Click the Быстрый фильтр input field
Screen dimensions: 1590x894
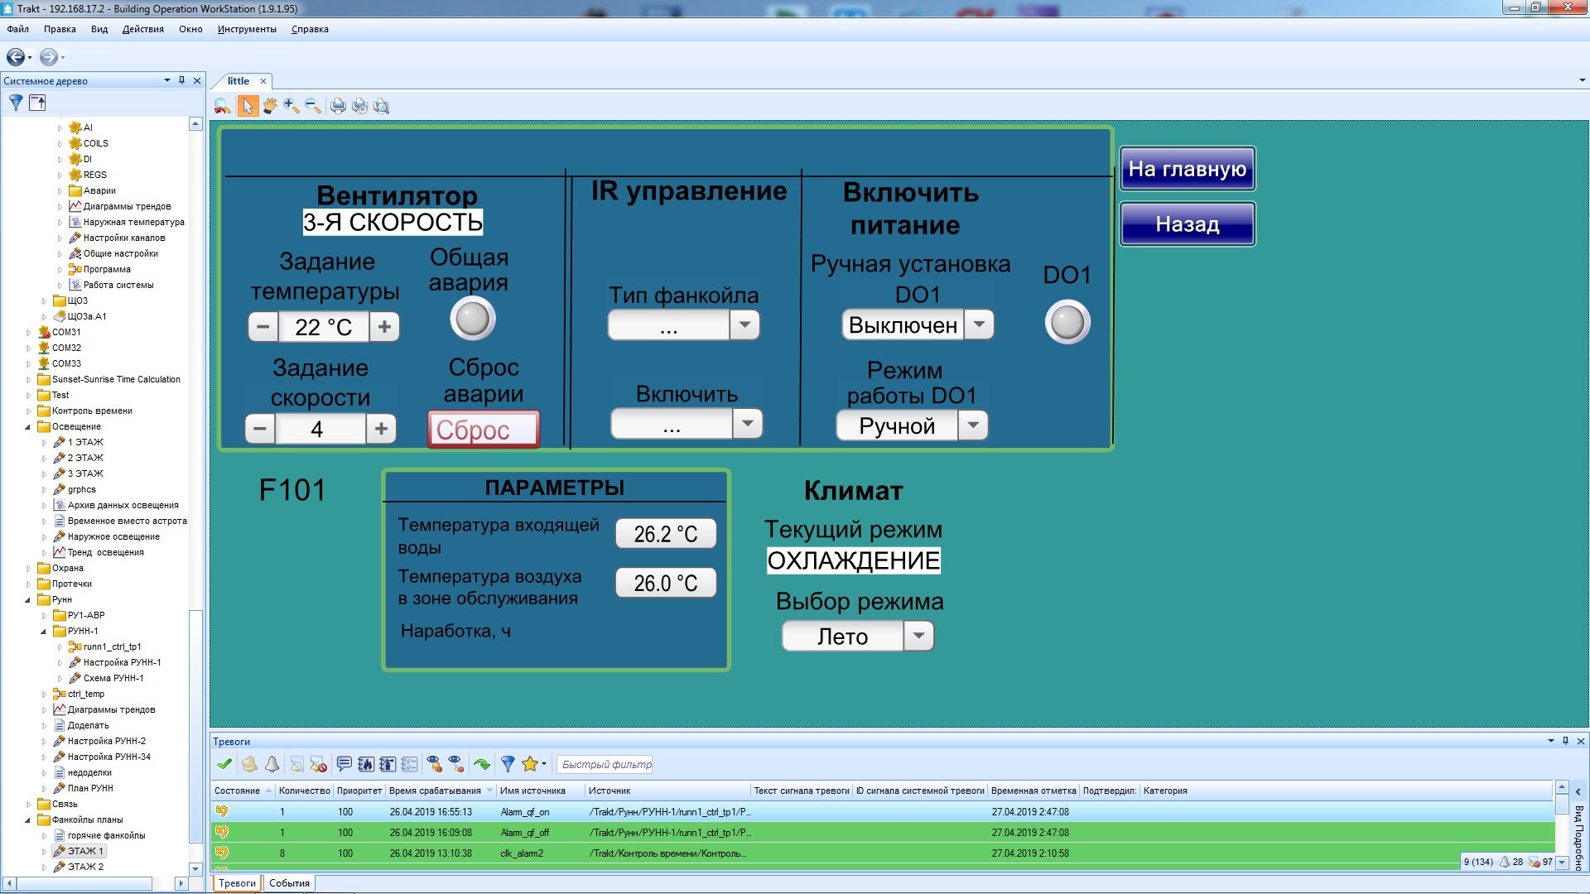[x=606, y=764]
